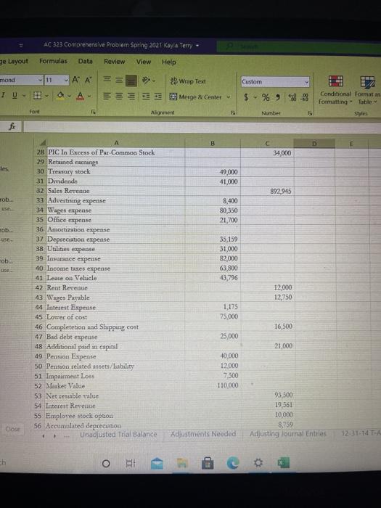Open the Borders dropdown arrow
381x508 pixels.
point(46,96)
